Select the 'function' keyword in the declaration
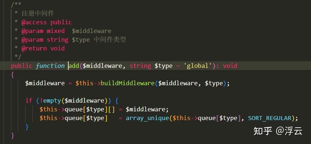This screenshot has height=144, width=311. click(x=50, y=66)
